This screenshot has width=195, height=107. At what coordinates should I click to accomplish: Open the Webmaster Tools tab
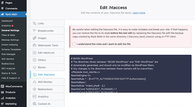(x=47, y=45)
